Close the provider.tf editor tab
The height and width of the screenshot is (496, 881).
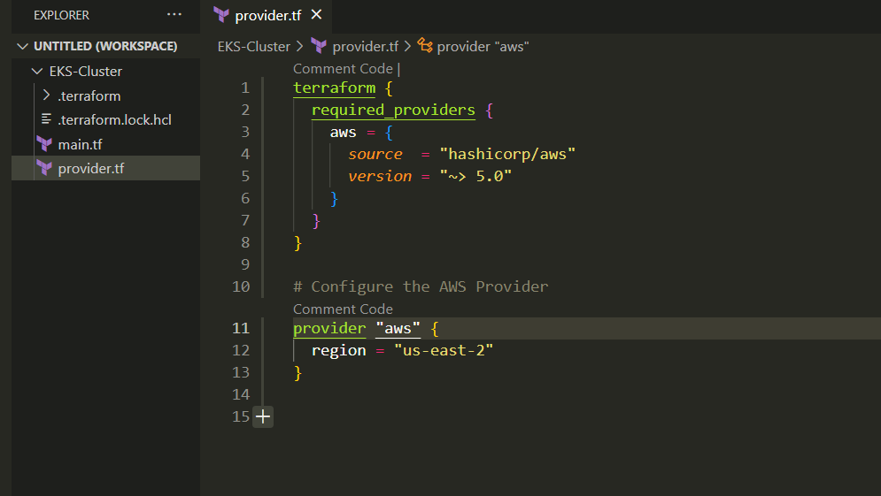pos(316,14)
